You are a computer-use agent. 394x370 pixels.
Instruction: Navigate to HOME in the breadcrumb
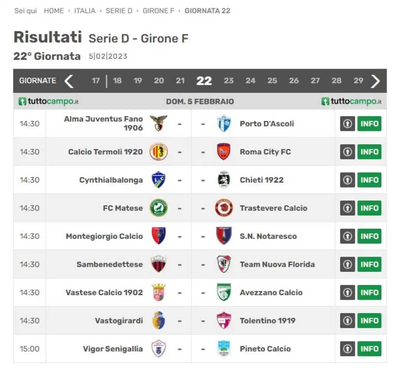pos(54,11)
